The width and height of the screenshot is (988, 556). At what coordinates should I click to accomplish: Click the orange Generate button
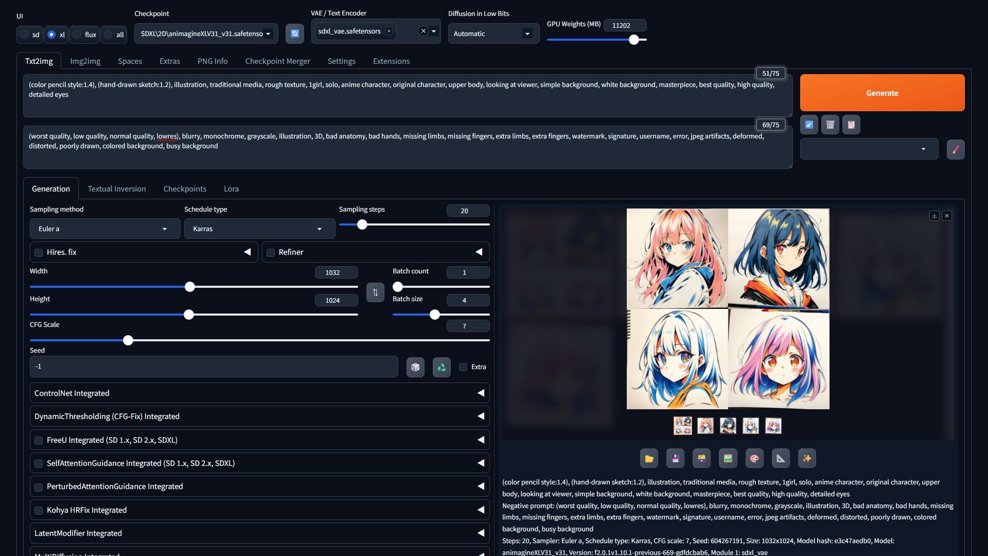point(882,93)
